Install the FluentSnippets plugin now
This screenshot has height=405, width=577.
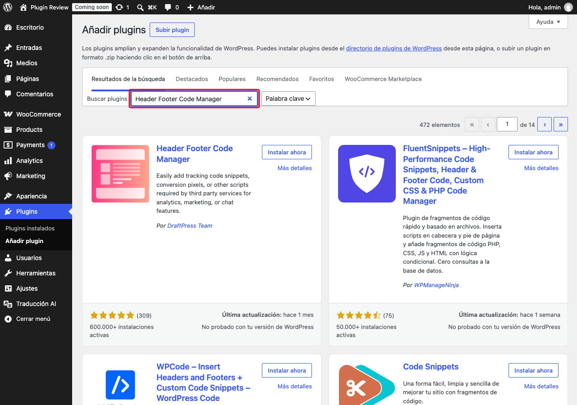(x=533, y=152)
